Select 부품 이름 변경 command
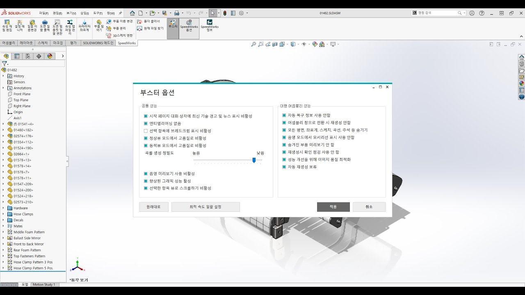525x295 pixels. (x=119, y=21)
